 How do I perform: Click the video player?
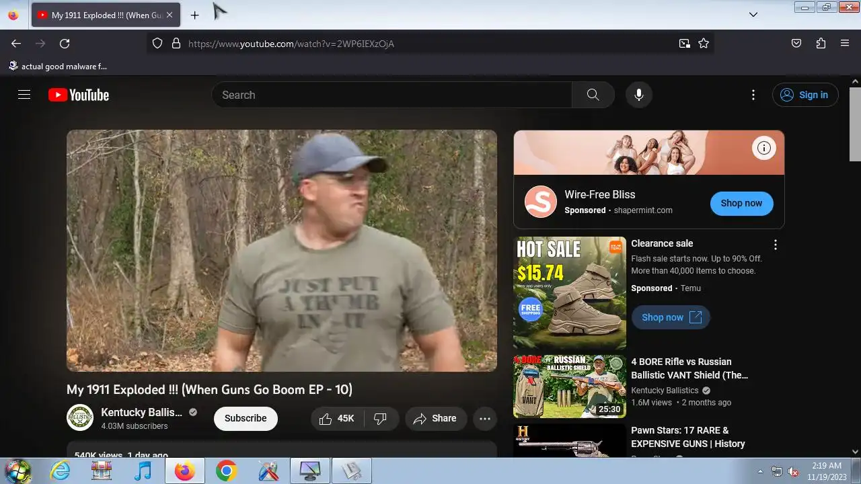coord(282,251)
